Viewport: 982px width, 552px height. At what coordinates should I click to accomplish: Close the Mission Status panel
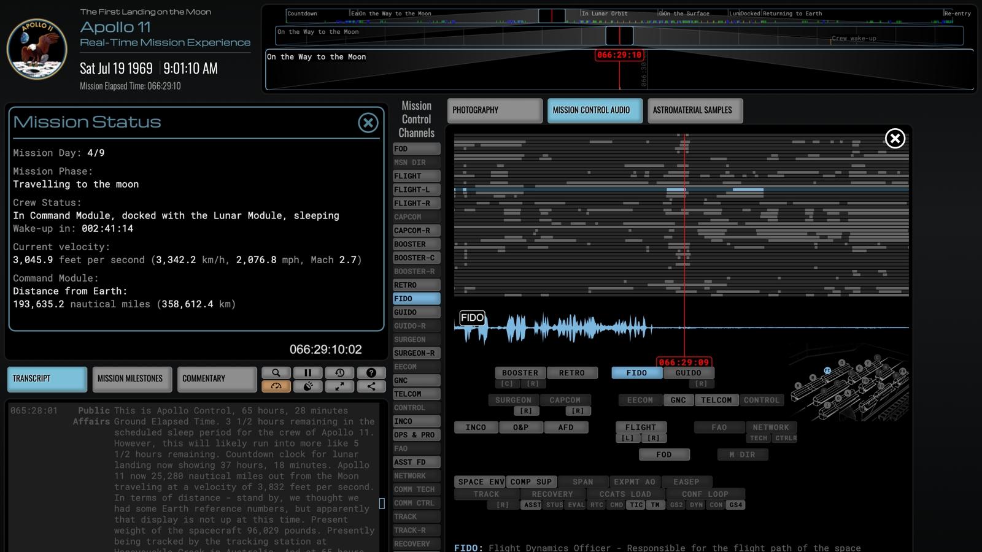click(x=368, y=123)
